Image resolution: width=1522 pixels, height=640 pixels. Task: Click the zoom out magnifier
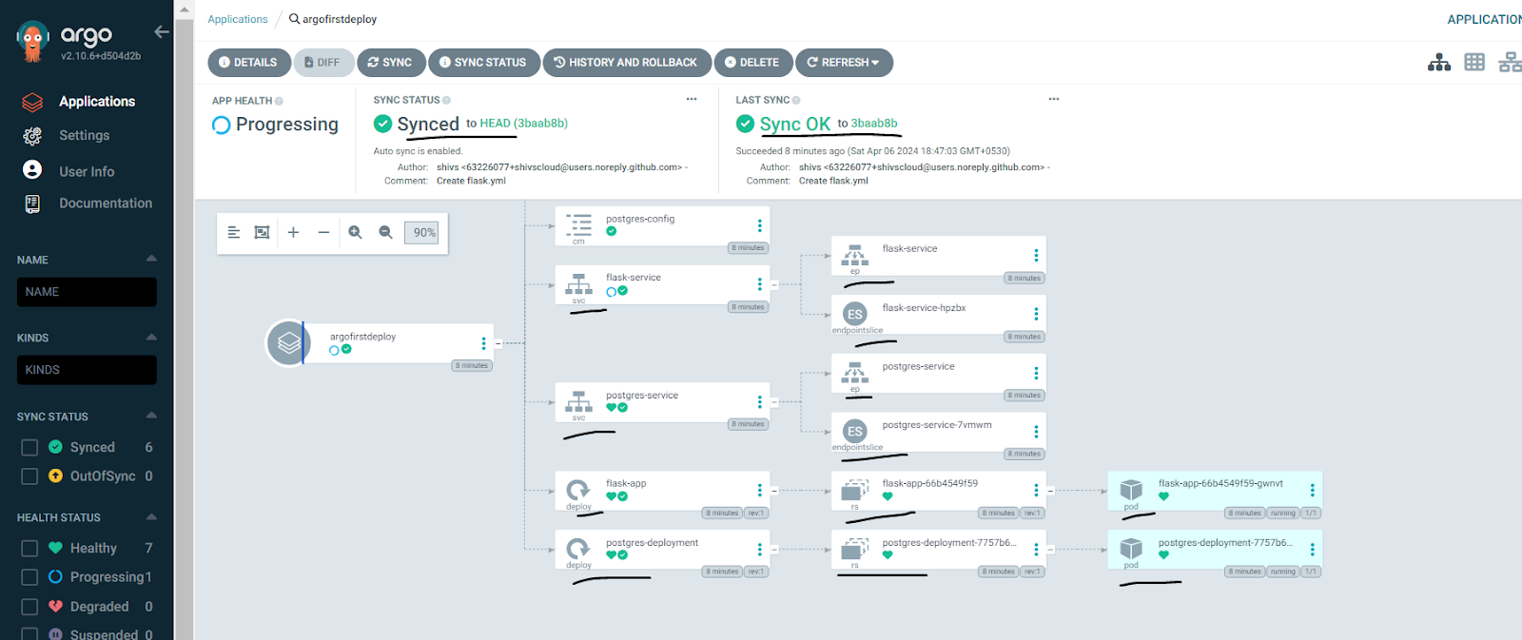pos(385,232)
